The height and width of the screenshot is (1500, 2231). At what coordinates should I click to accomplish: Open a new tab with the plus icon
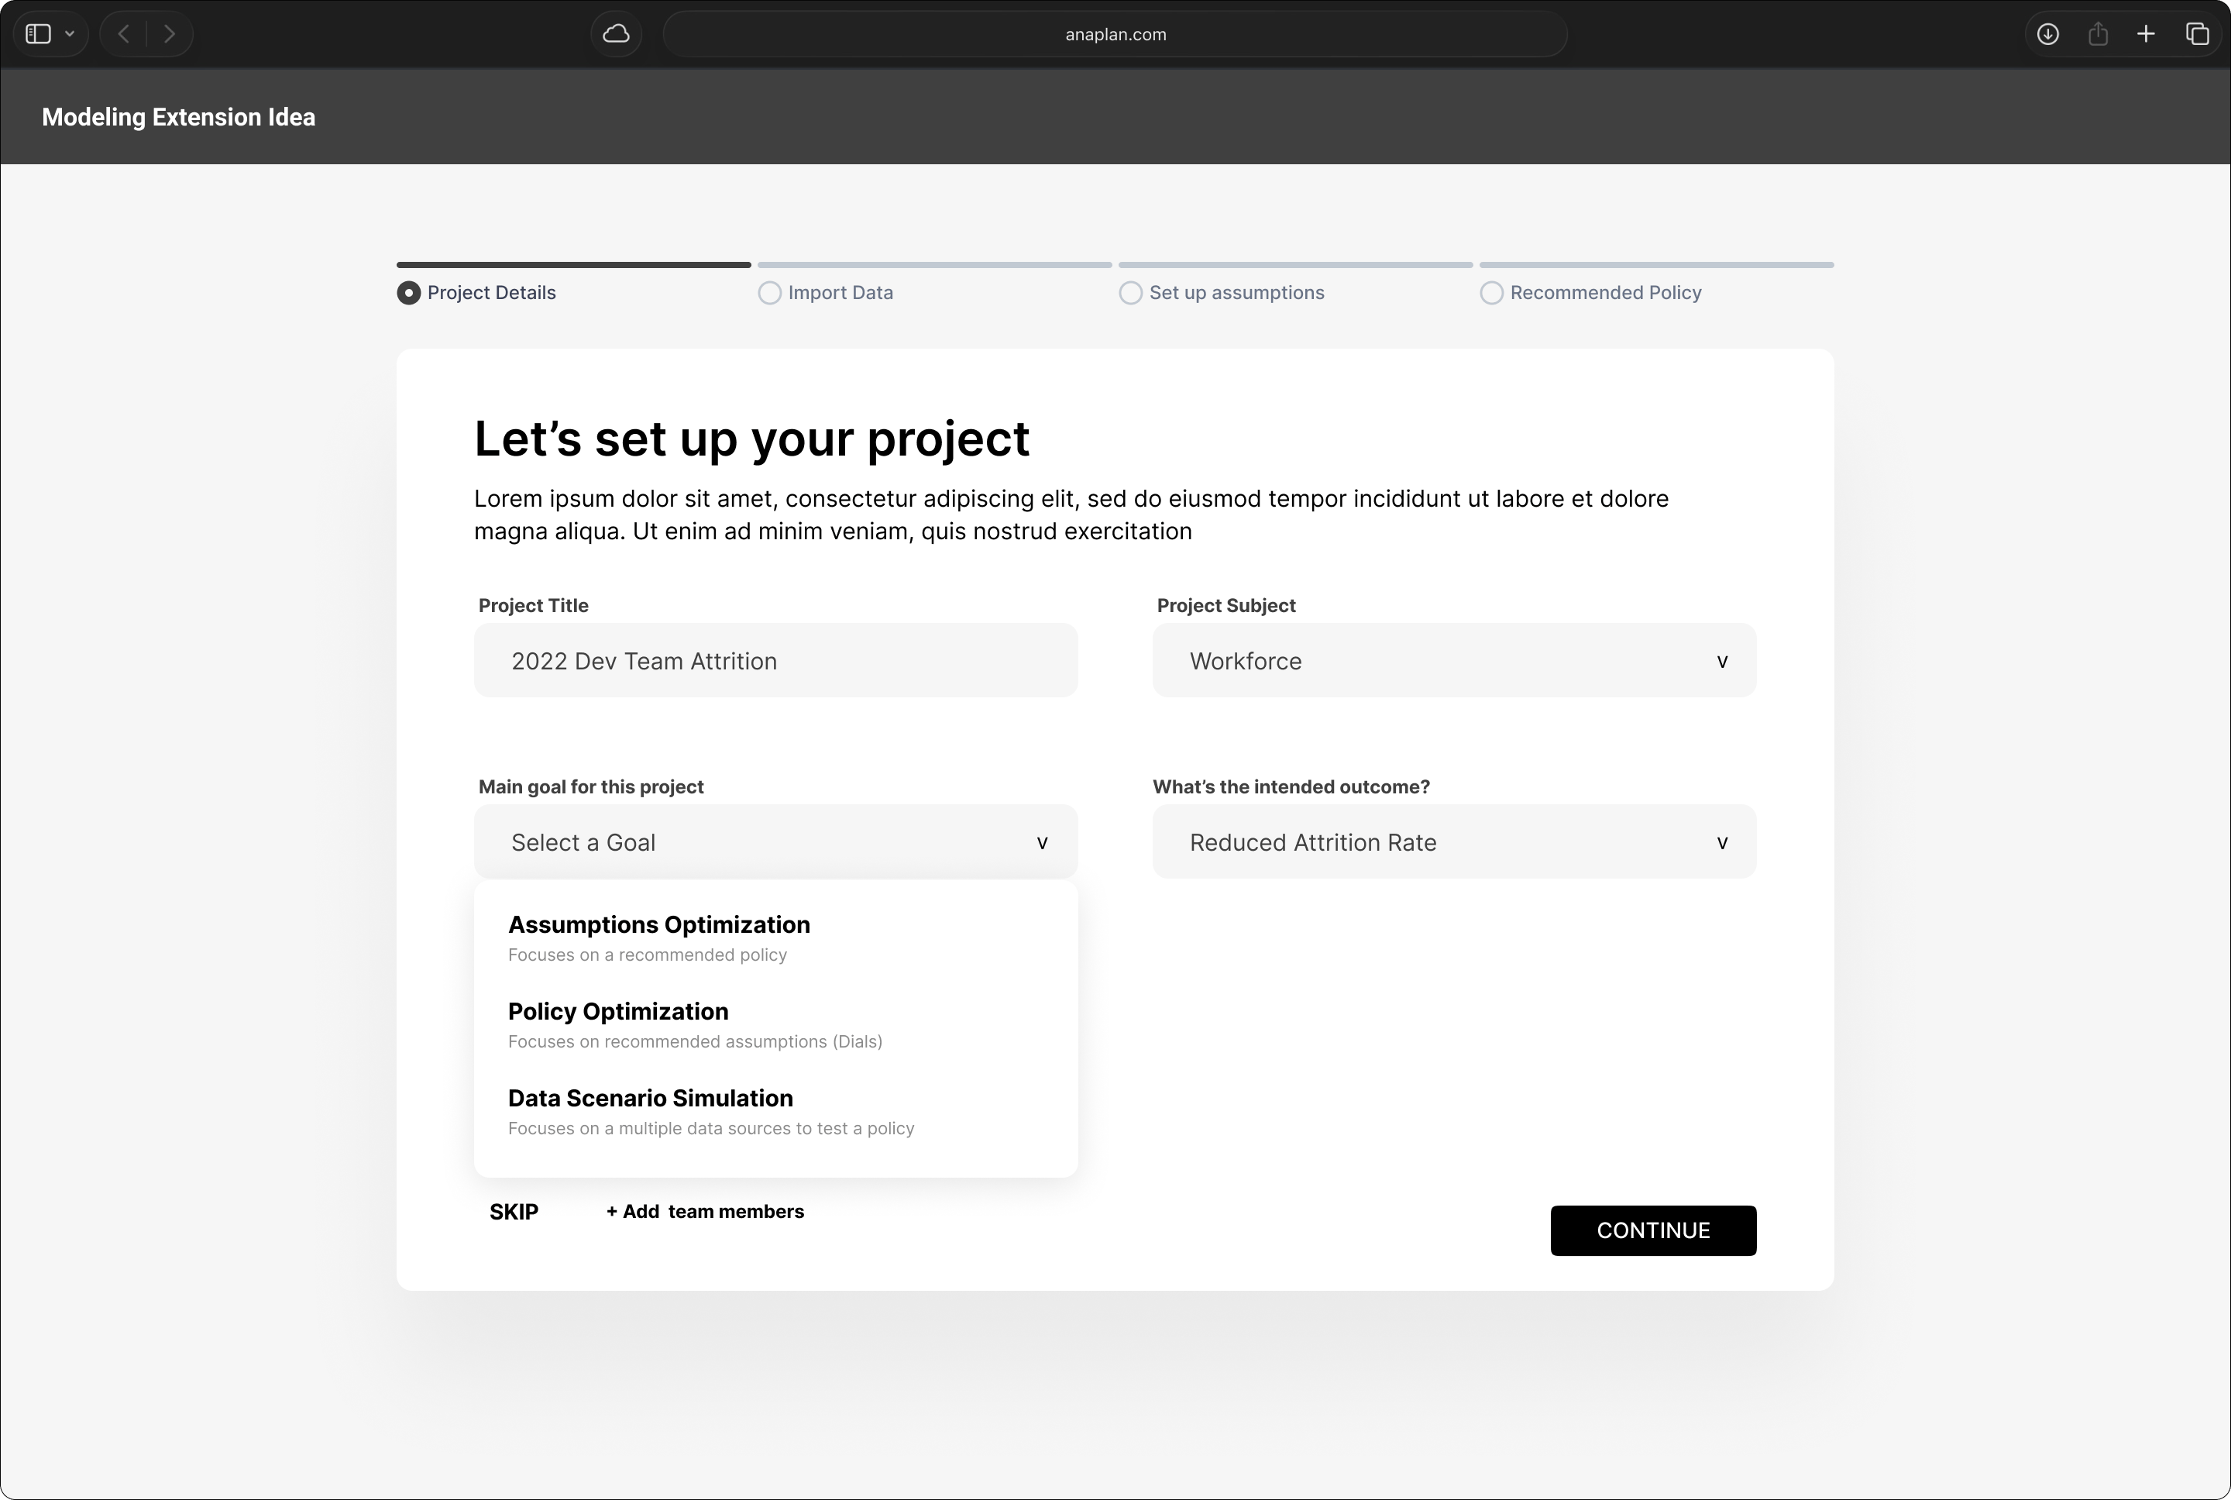tap(2146, 34)
